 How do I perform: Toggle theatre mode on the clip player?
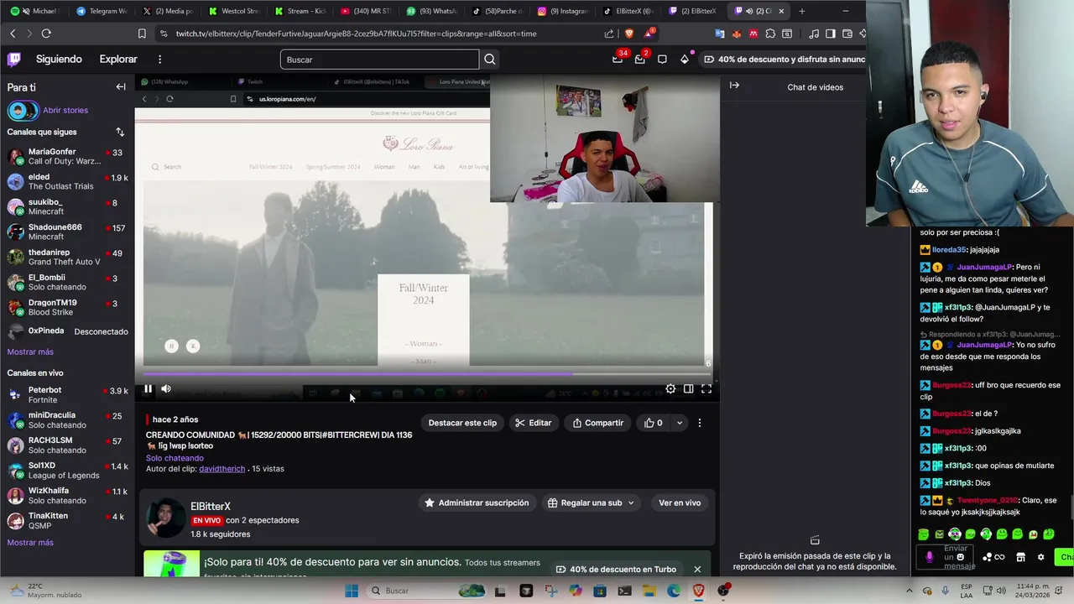pos(688,388)
